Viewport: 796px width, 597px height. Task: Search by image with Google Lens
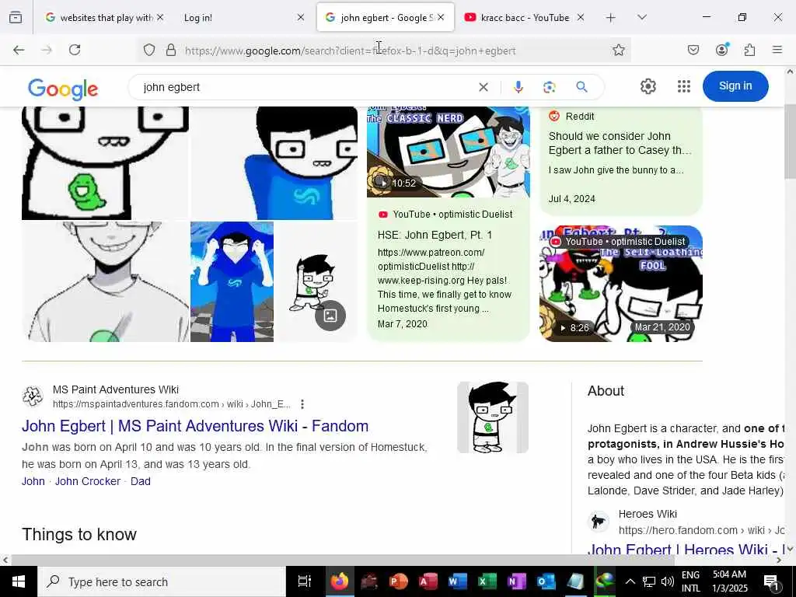pos(550,87)
